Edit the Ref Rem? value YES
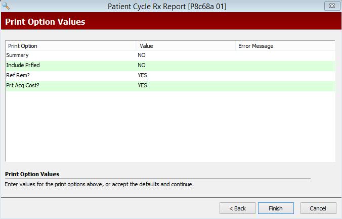This screenshot has height=219, width=342. 142,76
